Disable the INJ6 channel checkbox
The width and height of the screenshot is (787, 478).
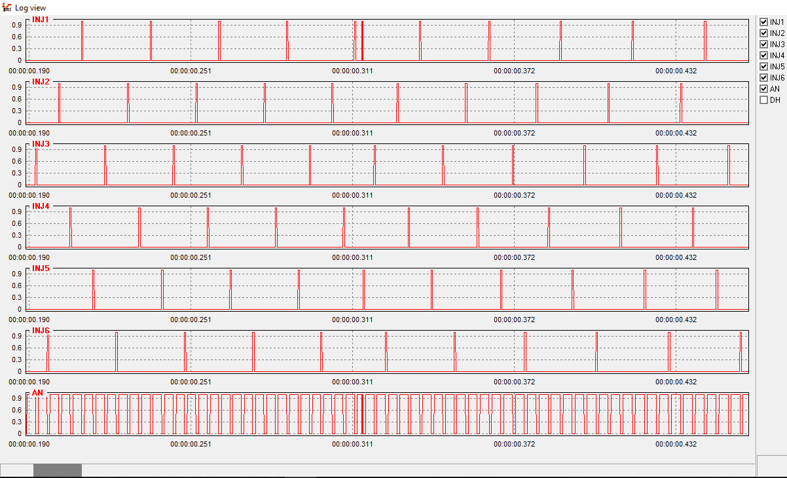763,77
